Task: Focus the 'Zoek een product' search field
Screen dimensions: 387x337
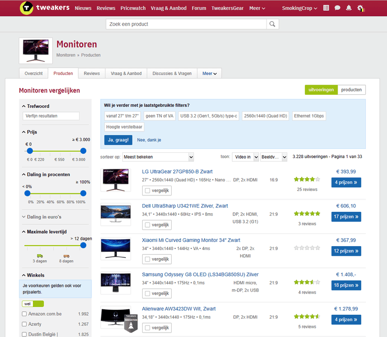Action: 186,24
